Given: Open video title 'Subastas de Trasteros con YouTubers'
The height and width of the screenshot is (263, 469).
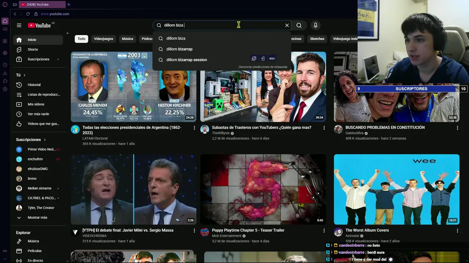Looking at the screenshot, I should coord(262,127).
